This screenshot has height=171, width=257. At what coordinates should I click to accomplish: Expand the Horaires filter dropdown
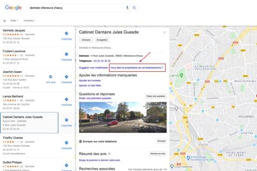point(29,21)
